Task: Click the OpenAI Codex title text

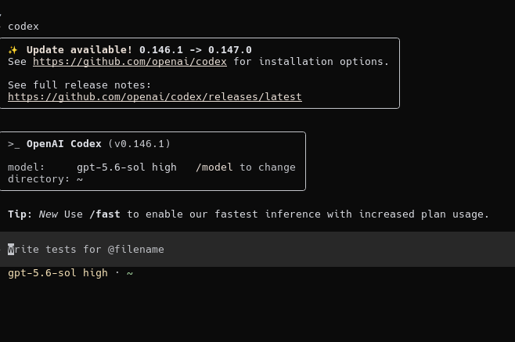Action: (64, 144)
